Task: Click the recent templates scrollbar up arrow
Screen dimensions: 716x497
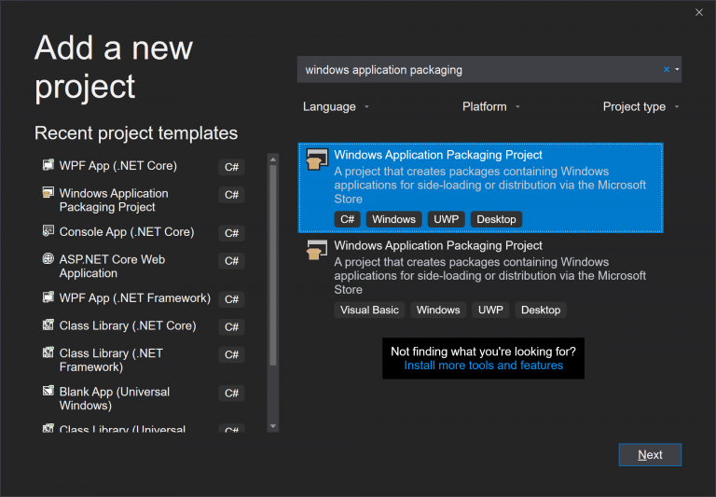Action: click(273, 159)
